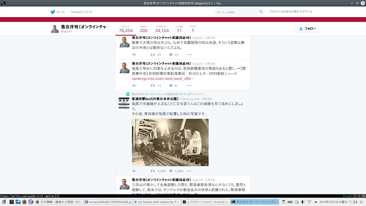The height and width of the screenshot is (206, 366).
Task: Switch to a_スクリーンショット terminal window
Action: (206, 202)
